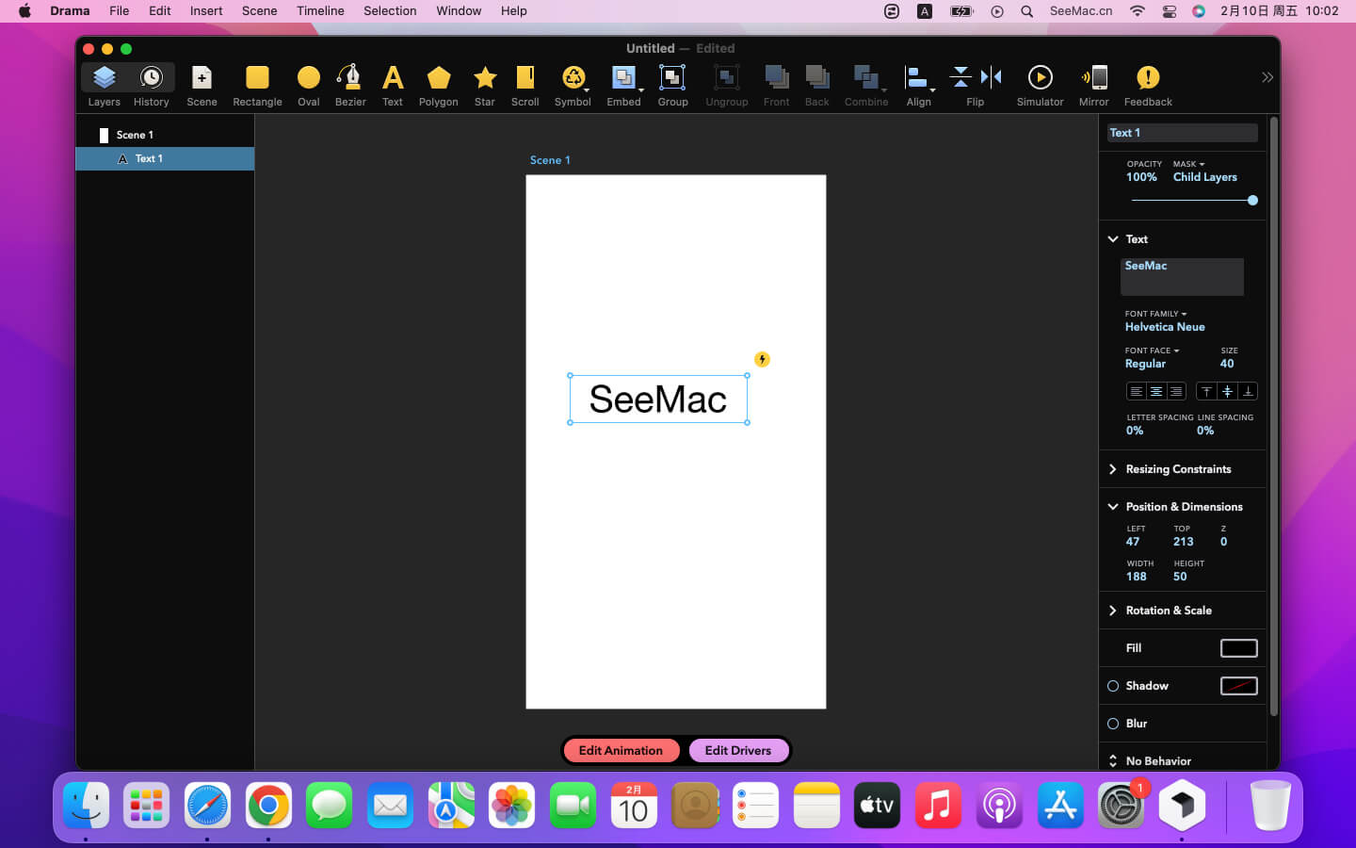Screen dimensions: 1356x848
Task: Click the Fill color swatch
Action: click(x=1238, y=648)
